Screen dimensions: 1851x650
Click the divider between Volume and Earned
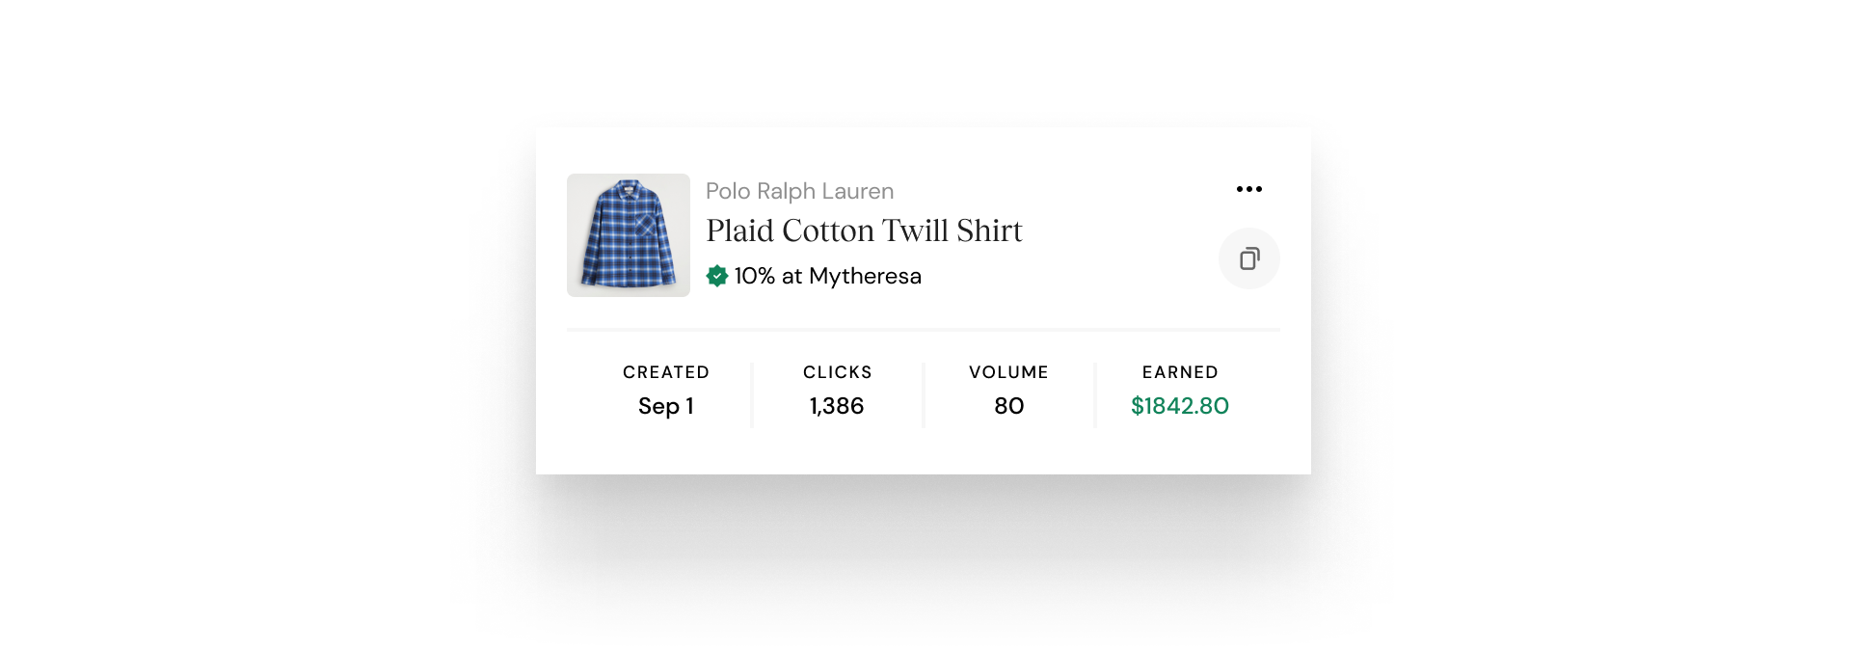pos(1095,394)
